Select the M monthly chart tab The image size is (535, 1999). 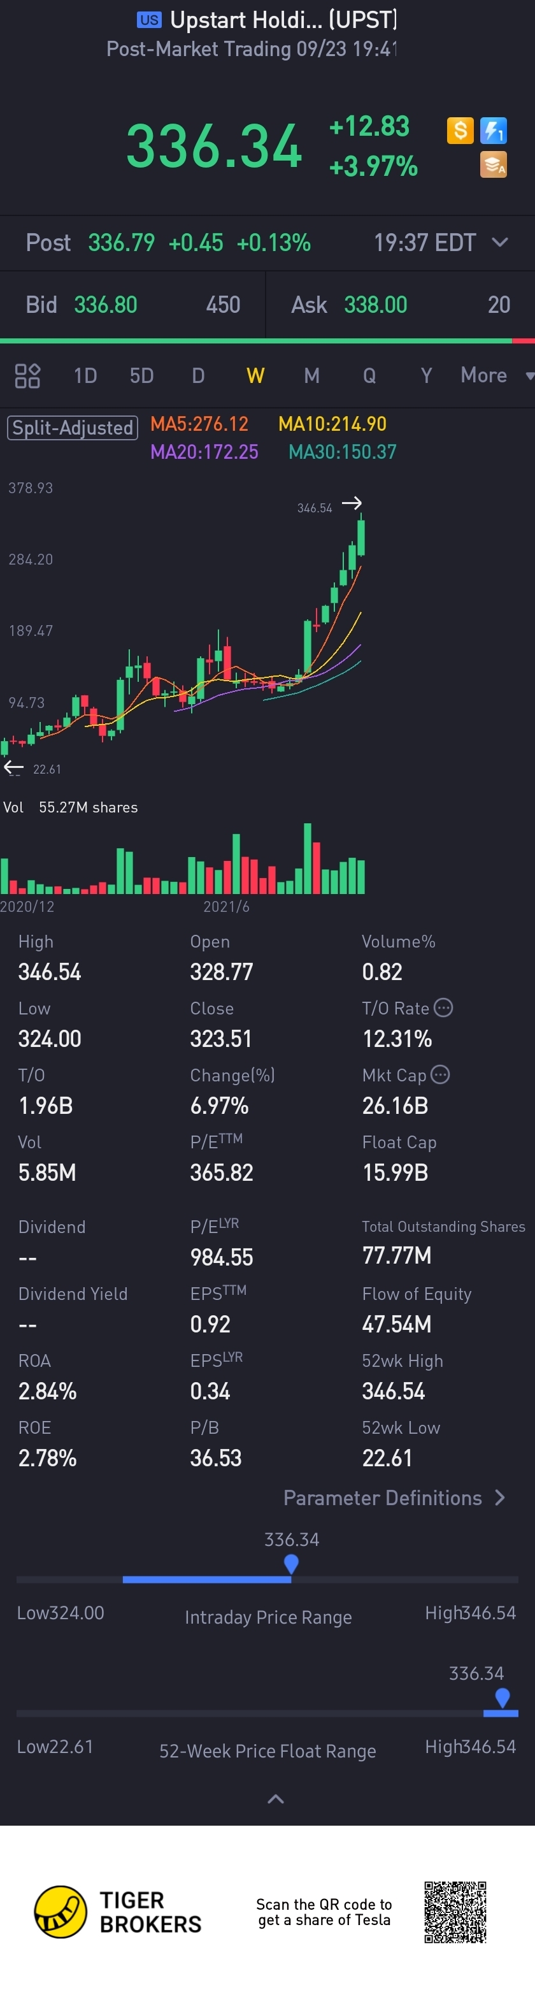coord(311,375)
